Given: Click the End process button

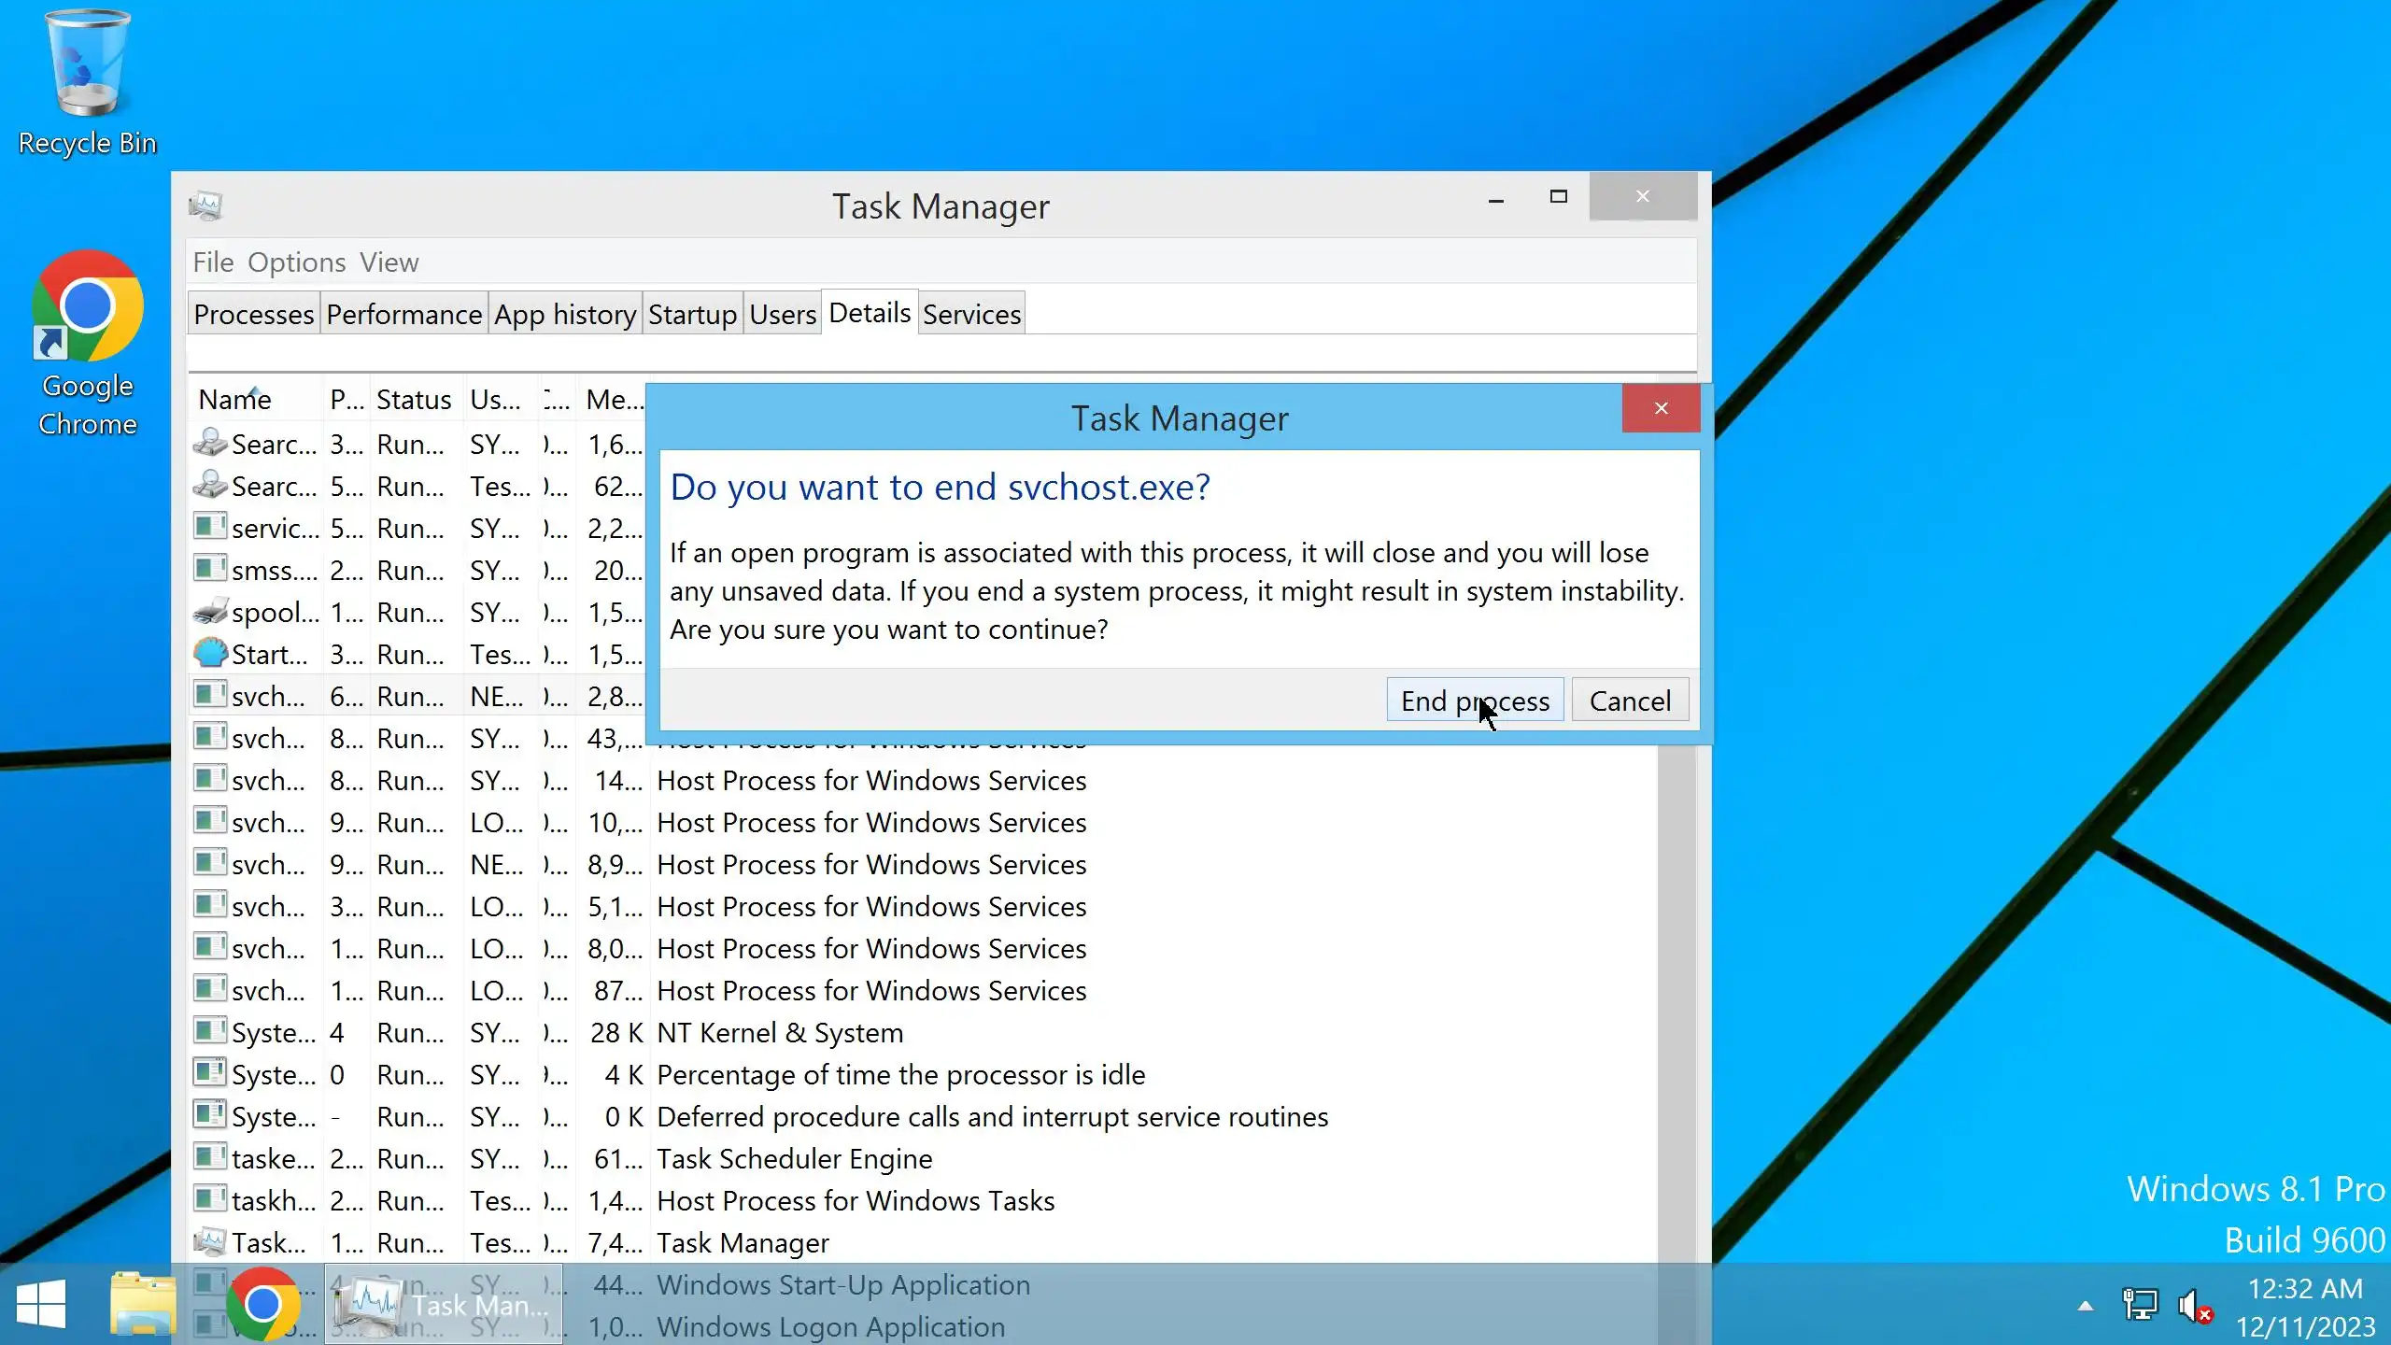Looking at the screenshot, I should [x=1474, y=701].
